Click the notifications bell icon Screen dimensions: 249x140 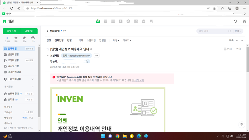coord(236,21)
